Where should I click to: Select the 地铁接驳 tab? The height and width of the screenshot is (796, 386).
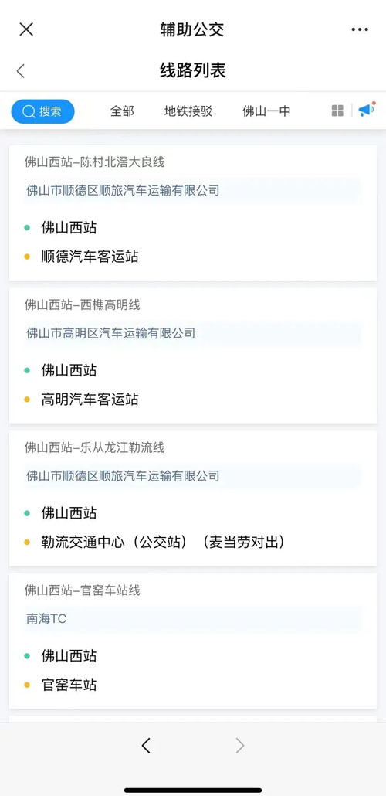coord(188,111)
